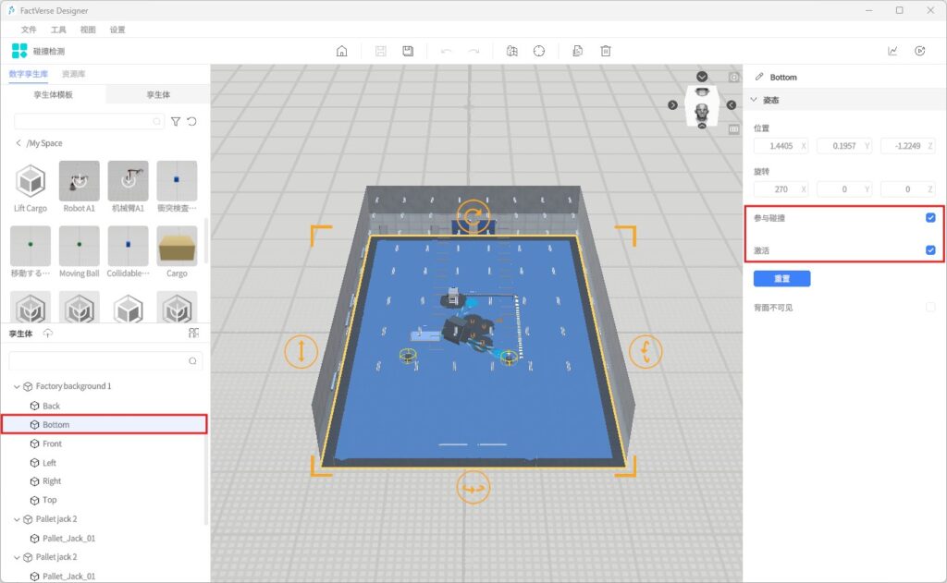The image size is (947, 583).
Task: Click the filter funnel icon beside search
Action: [176, 121]
